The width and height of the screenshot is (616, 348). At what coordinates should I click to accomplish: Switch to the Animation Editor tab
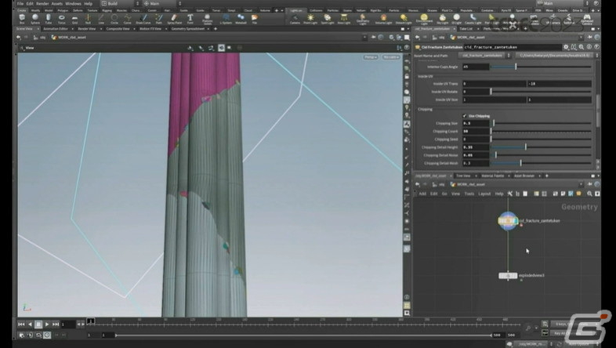point(55,29)
